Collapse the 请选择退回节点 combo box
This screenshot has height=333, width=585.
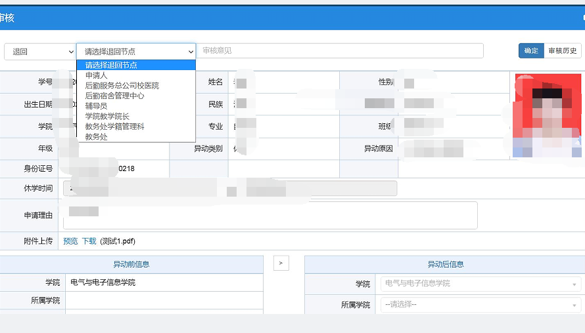(x=136, y=51)
